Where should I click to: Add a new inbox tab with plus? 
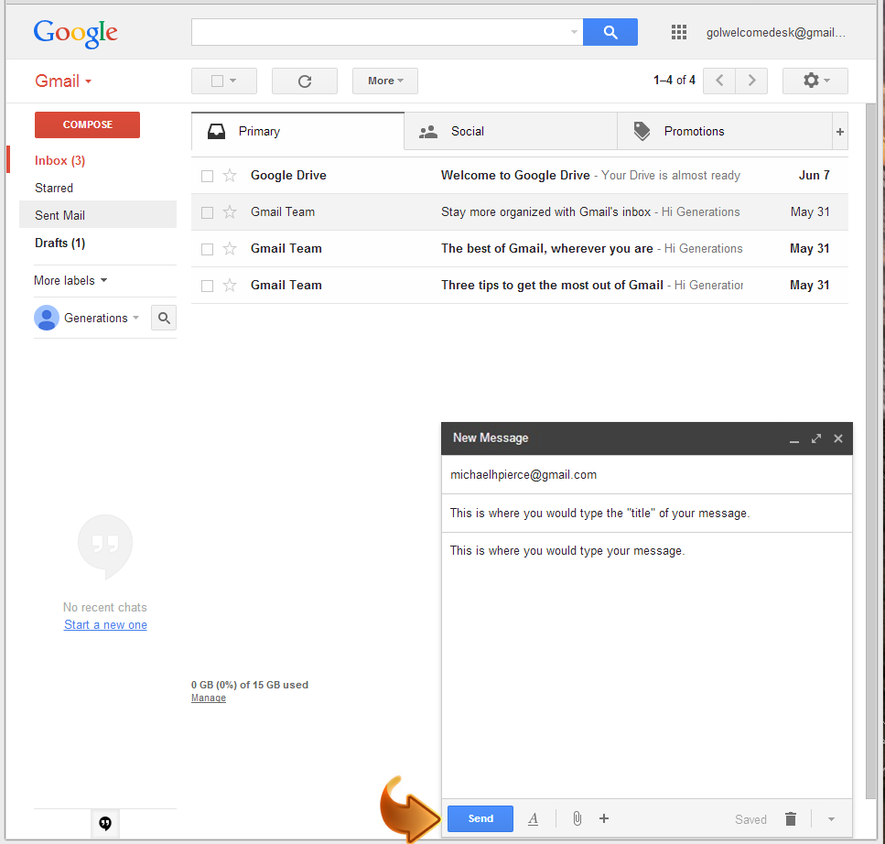click(x=840, y=132)
